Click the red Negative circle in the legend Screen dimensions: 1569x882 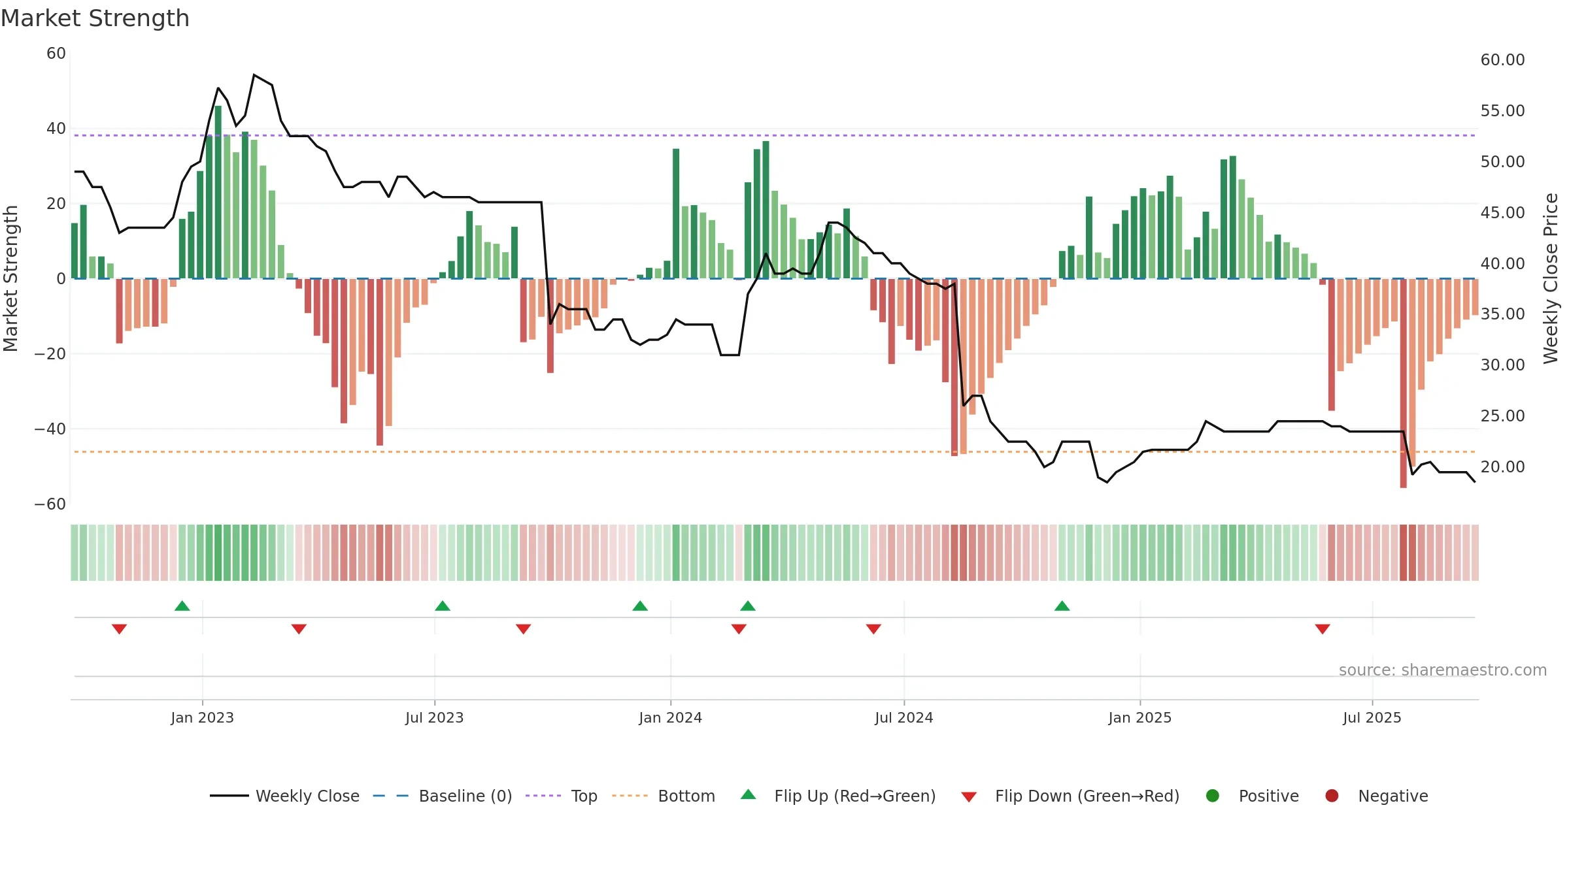(1332, 796)
